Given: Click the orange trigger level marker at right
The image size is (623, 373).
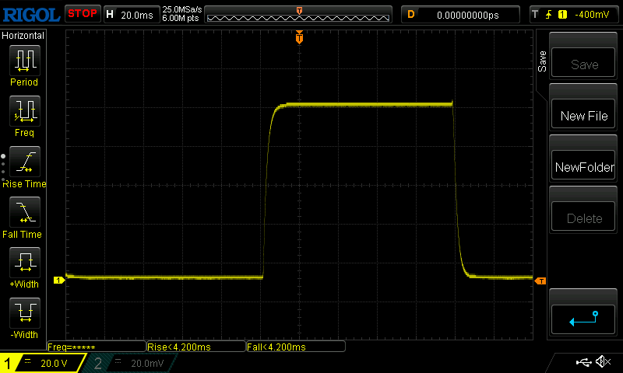Looking at the screenshot, I should (x=540, y=281).
